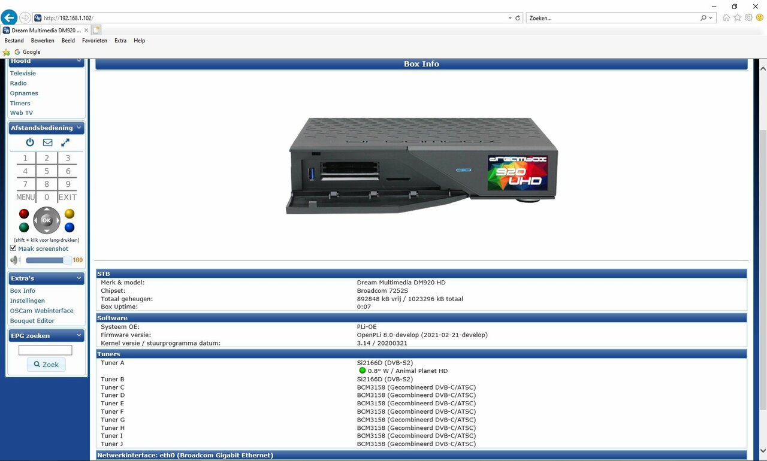Image resolution: width=767 pixels, height=461 pixels.
Task: Collapse the EPG zoeken panel
Action: point(78,336)
